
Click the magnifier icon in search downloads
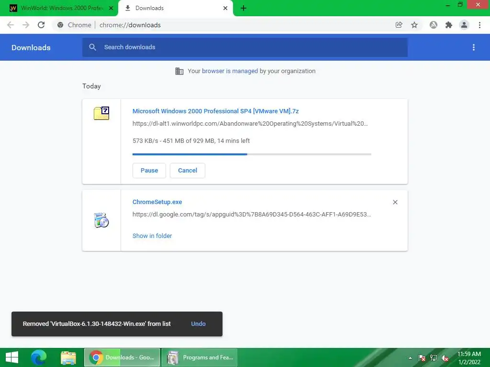pyautogui.click(x=92, y=47)
